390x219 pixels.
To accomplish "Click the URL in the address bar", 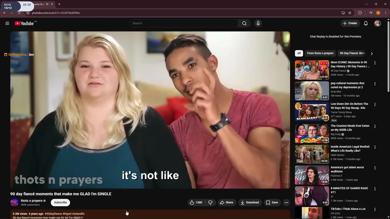I will point(56,13).
